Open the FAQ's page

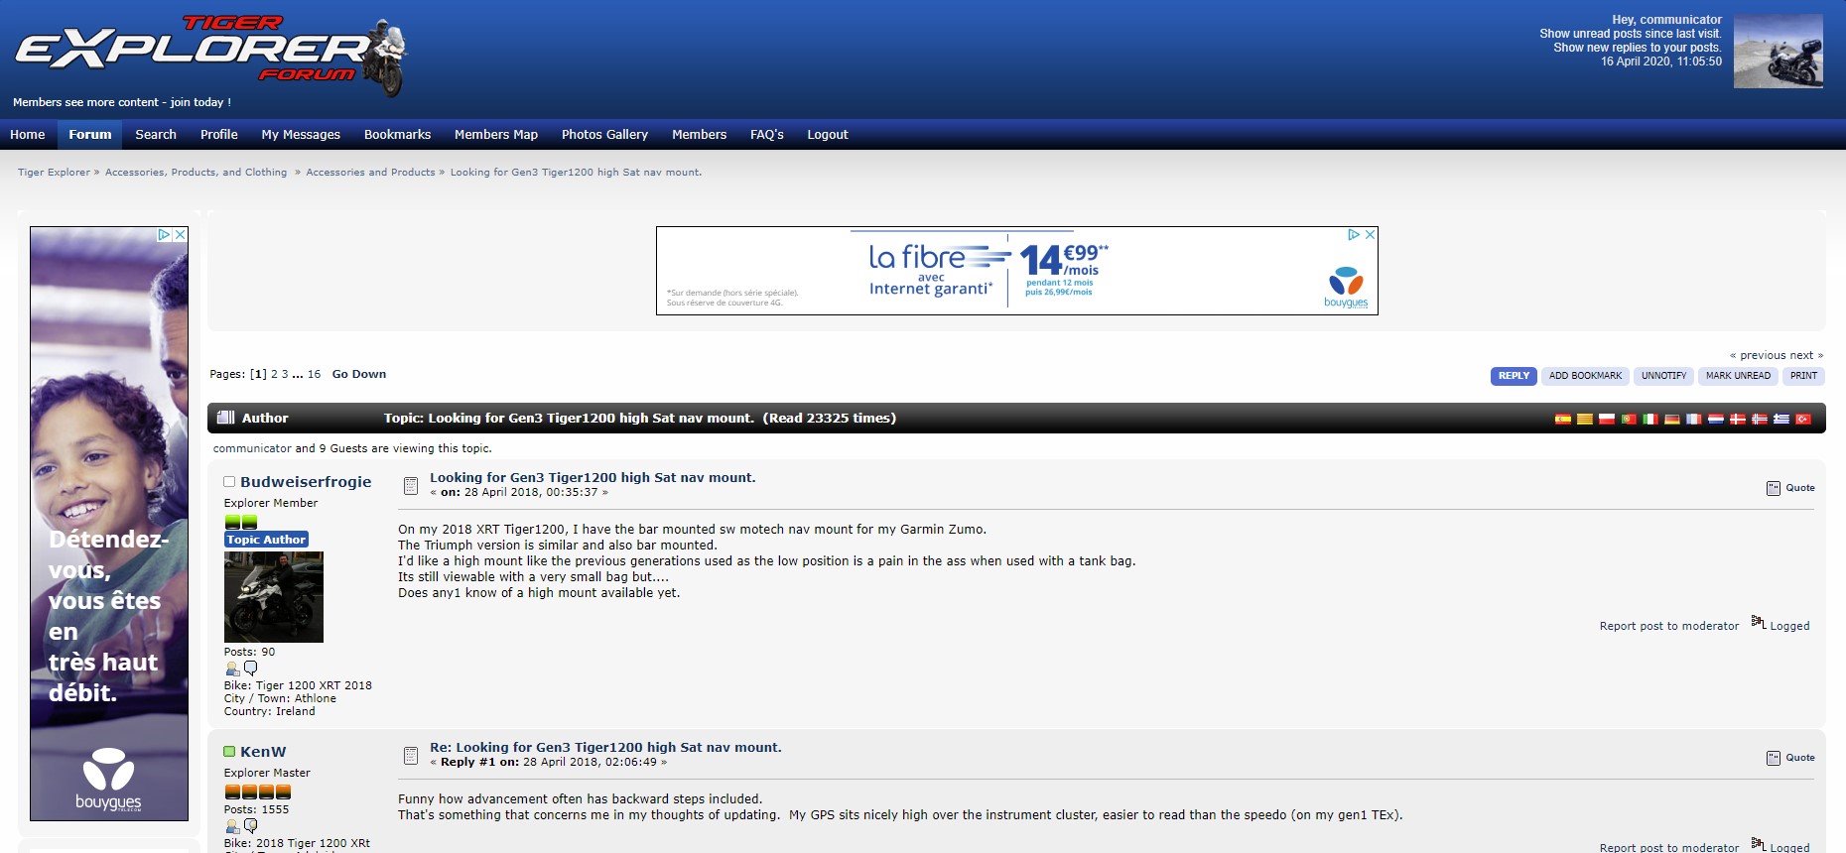pos(767,135)
